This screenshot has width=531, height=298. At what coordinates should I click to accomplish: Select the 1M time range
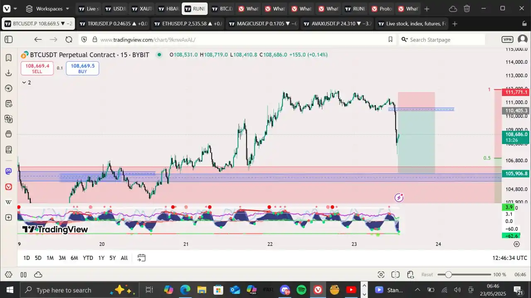coord(50,258)
